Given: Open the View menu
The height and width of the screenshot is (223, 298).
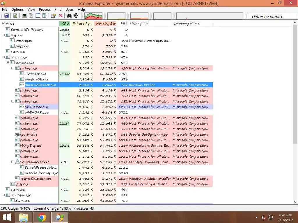Looking at the screenshot, I should coord(31,10).
